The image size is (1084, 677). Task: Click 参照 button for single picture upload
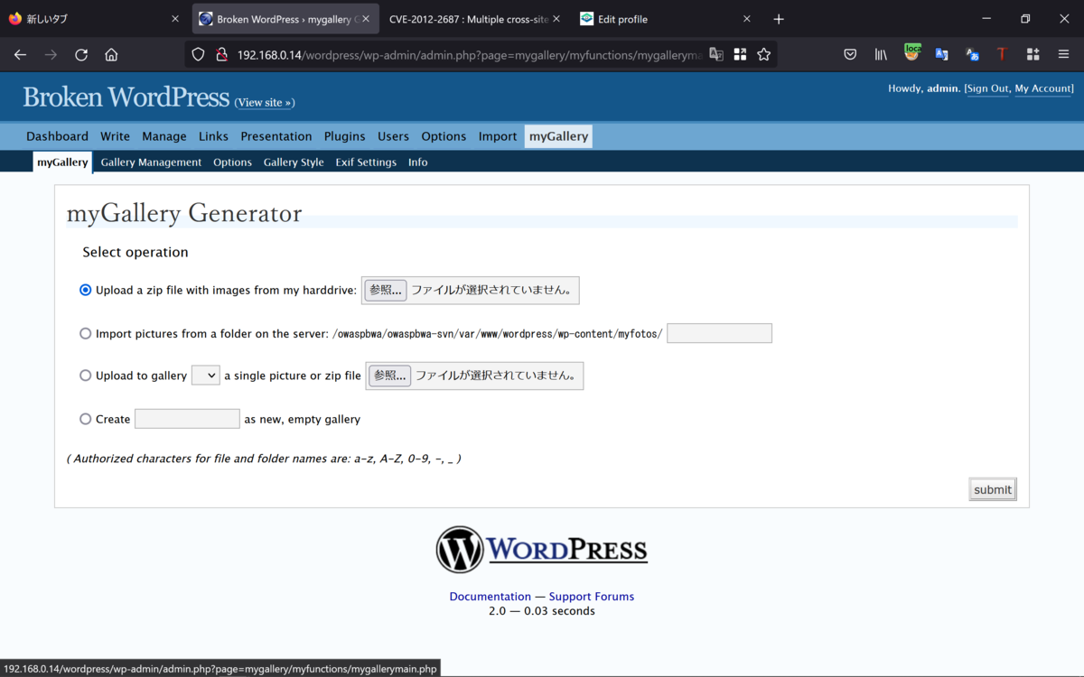click(389, 376)
